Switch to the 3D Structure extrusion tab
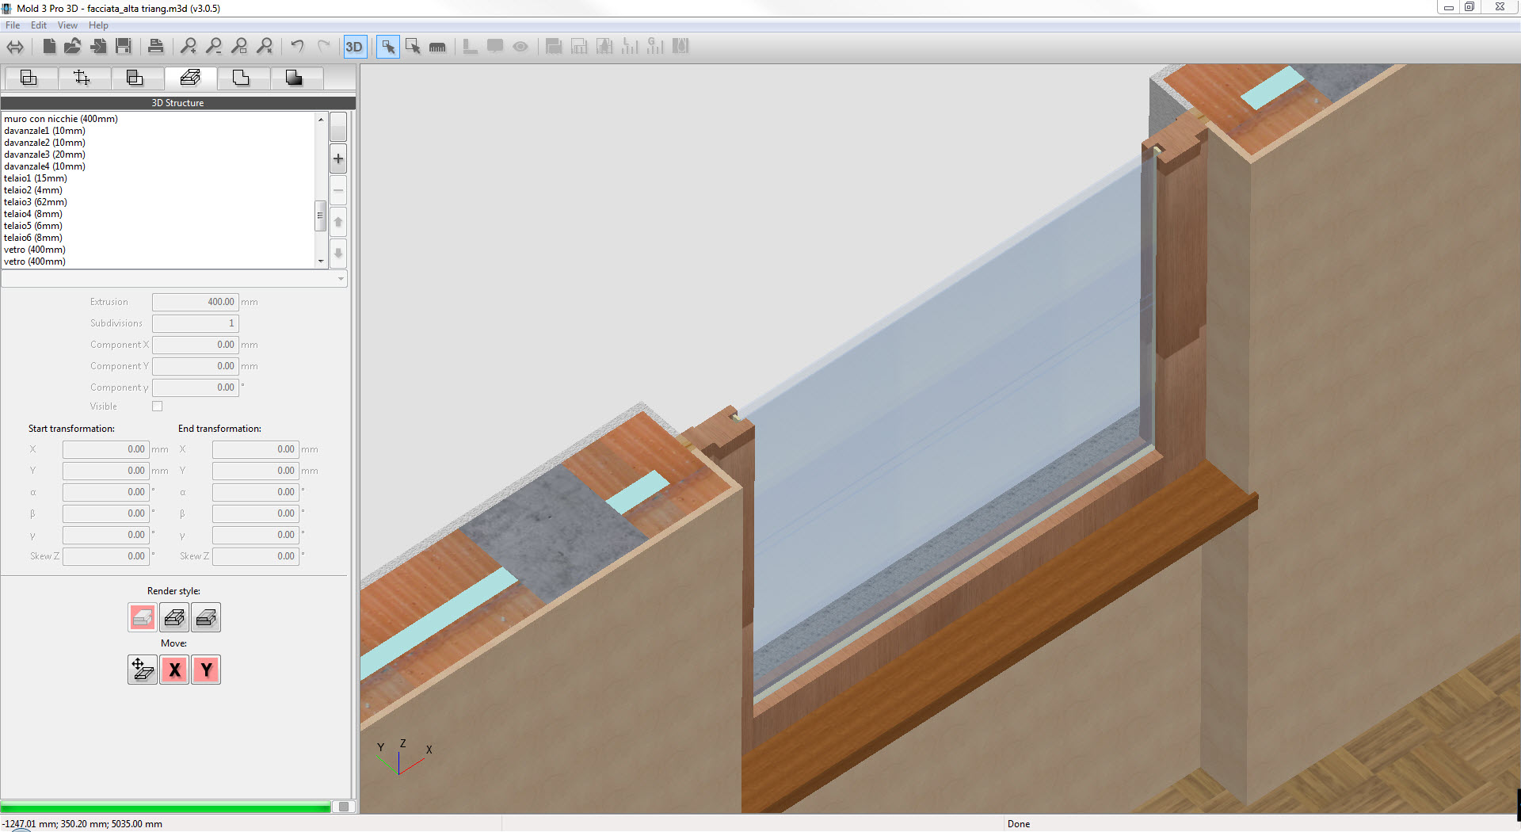The width and height of the screenshot is (1521, 832). coord(190,78)
